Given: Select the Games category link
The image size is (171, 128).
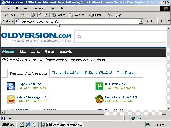Looking at the screenshot, I should (x=50, y=51).
